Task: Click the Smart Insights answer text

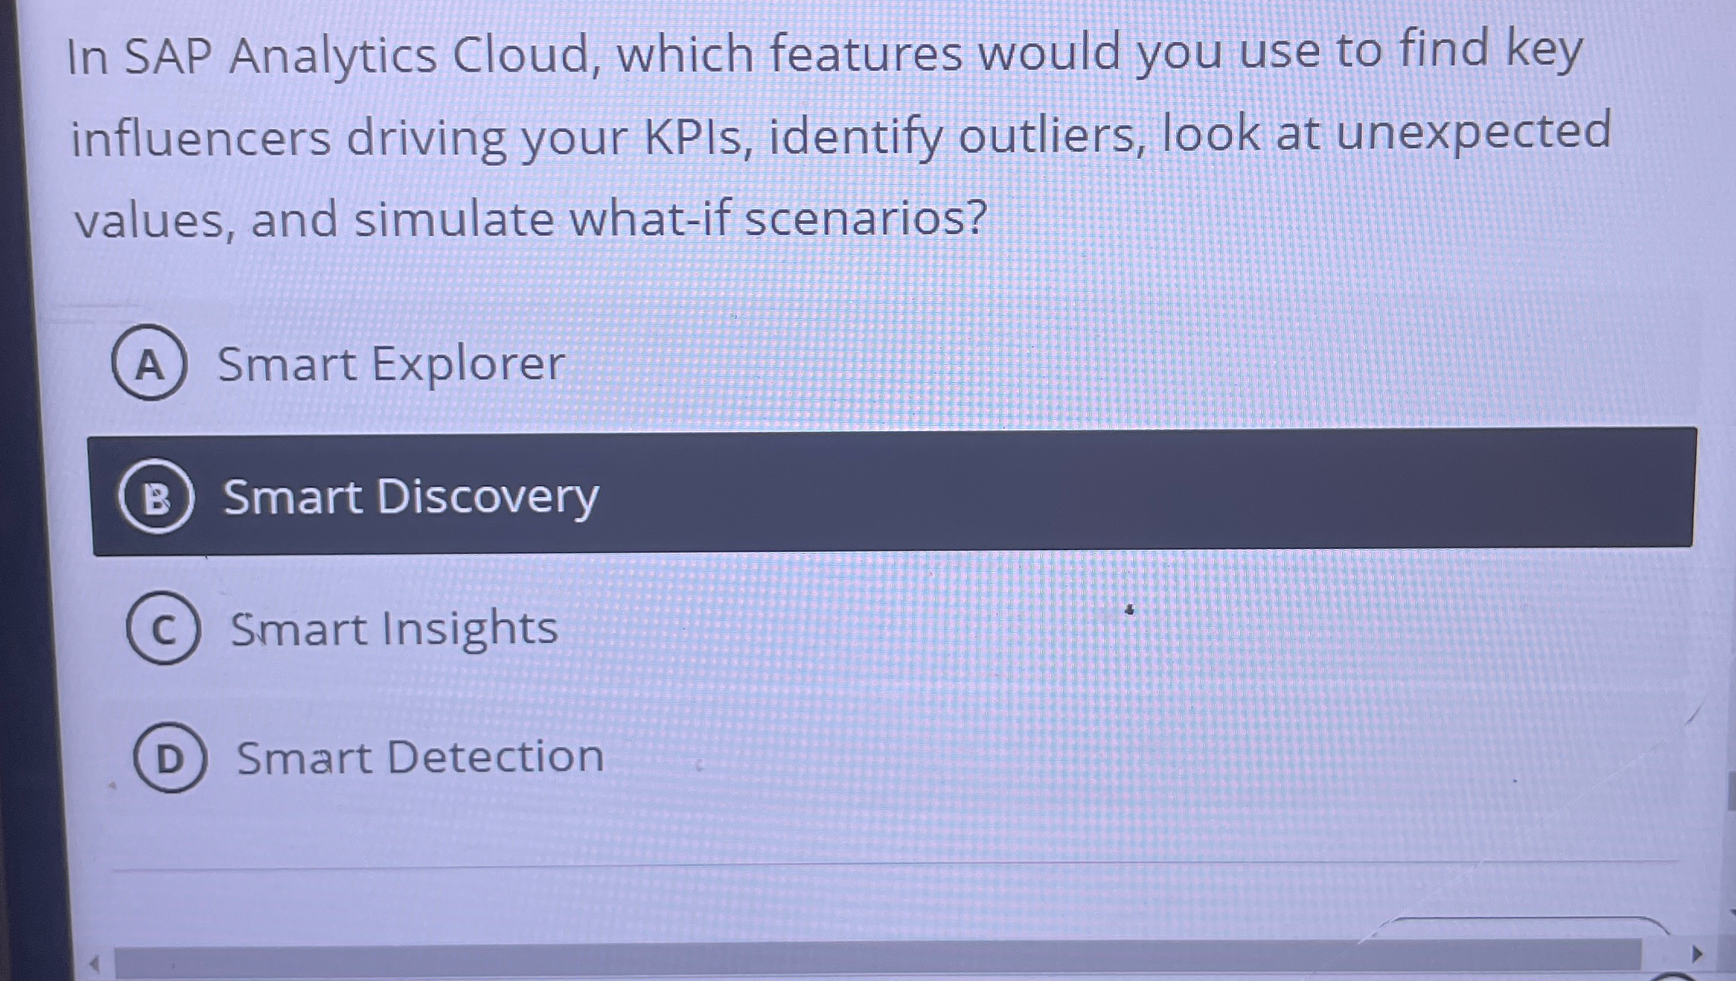Action: coord(392,626)
